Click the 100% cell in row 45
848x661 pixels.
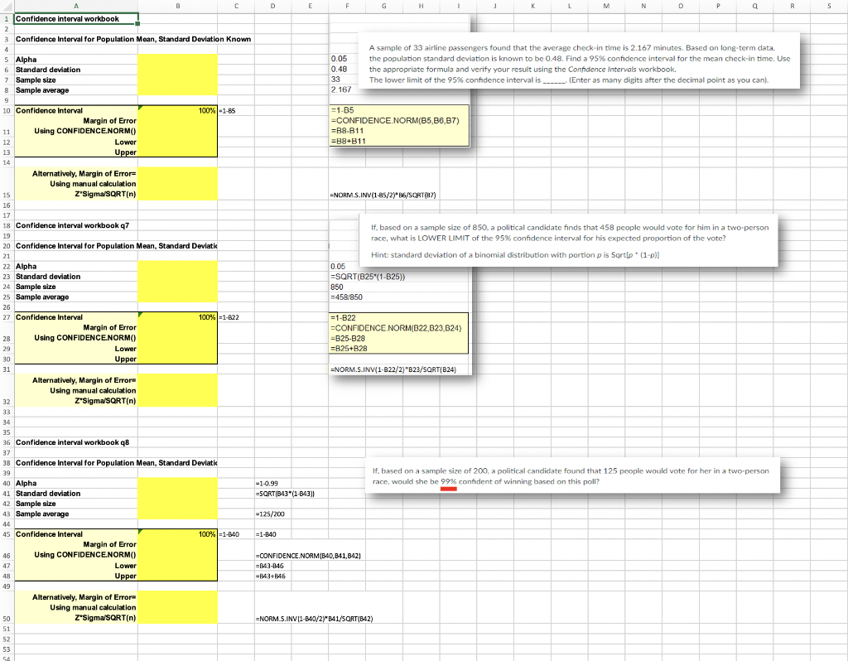178,534
